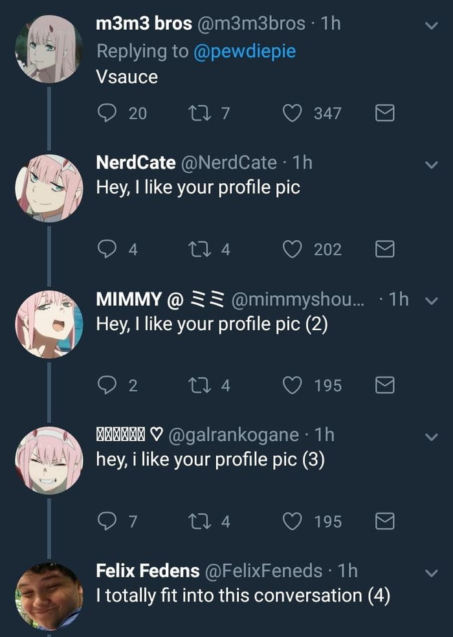The image size is (453, 637).
Task: Expand the options chevron on NerdCate's tweet
Action: coord(431,165)
